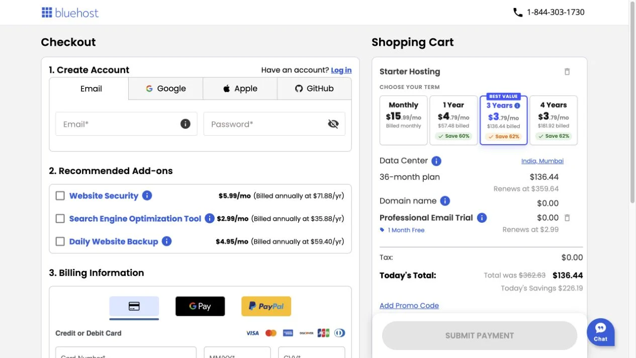Open the Daily Website Backup link
636x358 pixels.
tap(114, 241)
